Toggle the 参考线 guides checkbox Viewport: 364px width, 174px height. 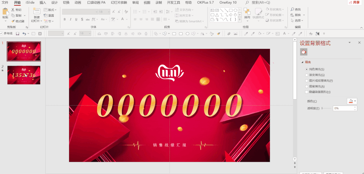tap(1, 33)
